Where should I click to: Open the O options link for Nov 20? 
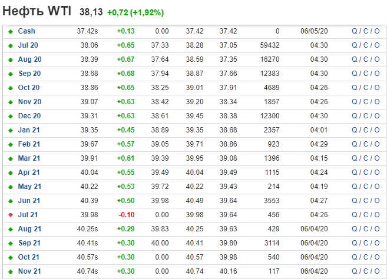[377, 102]
